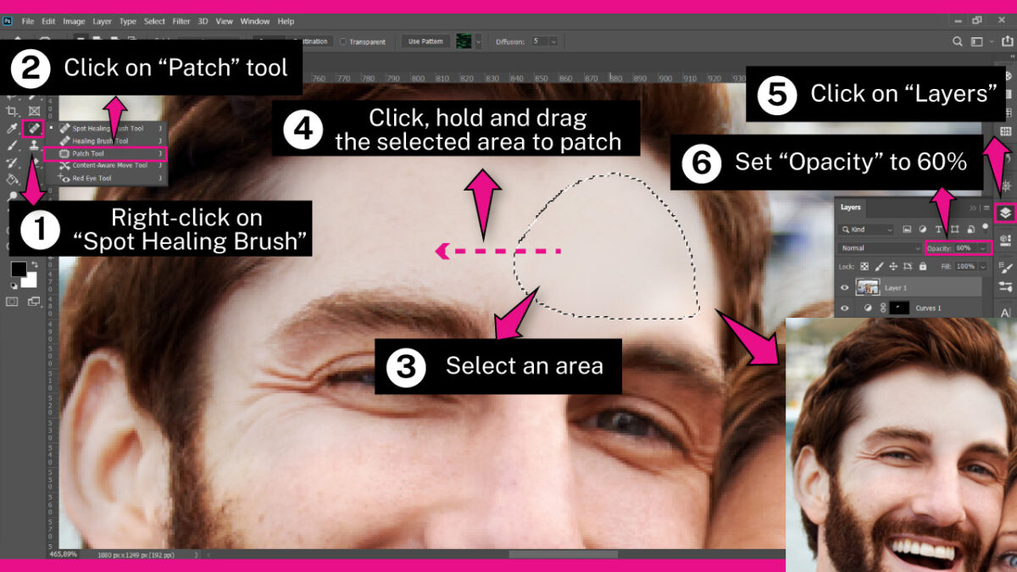This screenshot has width=1017, height=572.
Task: Hide the Layer 1 layer
Action: (845, 286)
